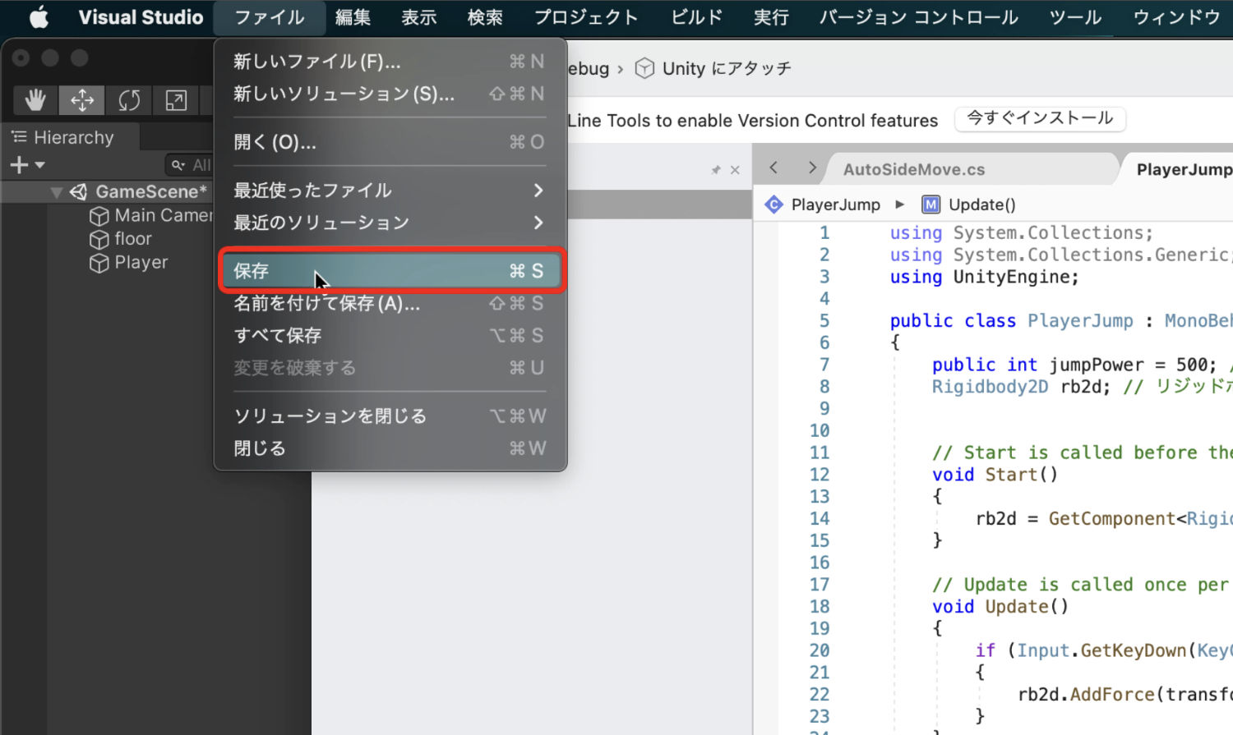Screen dimensions: 1233x735
Task: Select GameScene in the Hierarchy
Action: point(150,191)
